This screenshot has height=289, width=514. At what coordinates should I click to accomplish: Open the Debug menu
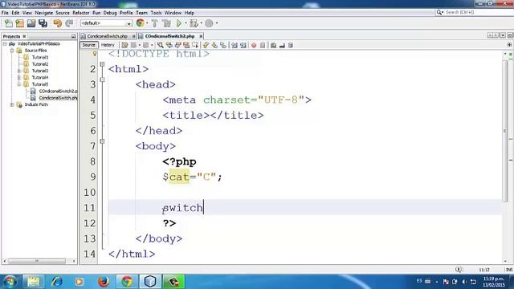(110, 13)
